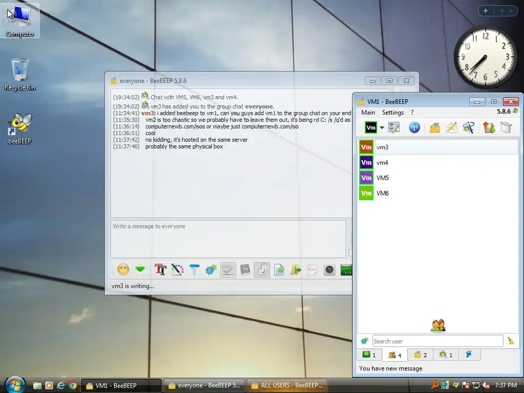The height and width of the screenshot is (393, 524).
Task: Click the white bucket icon in VM1 toolbar
Action: pyautogui.click(x=506, y=127)
